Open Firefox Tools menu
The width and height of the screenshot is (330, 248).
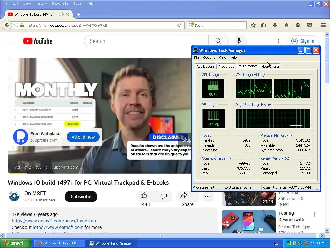point(77,3)
